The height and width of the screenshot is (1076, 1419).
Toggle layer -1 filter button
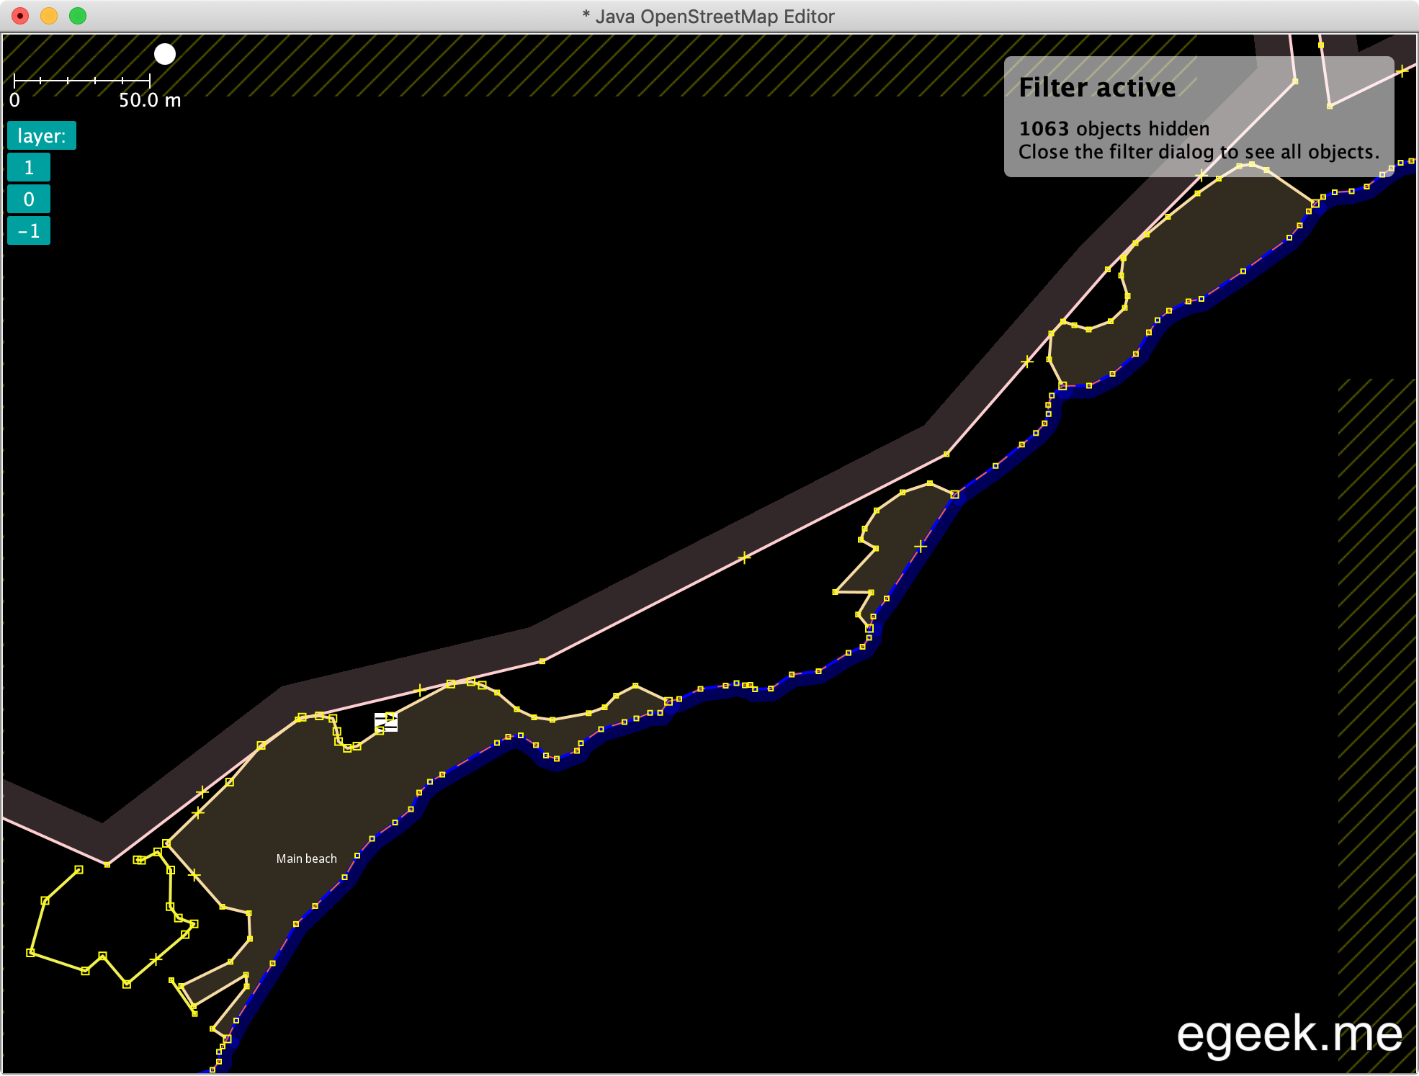[x=29, y=231]
